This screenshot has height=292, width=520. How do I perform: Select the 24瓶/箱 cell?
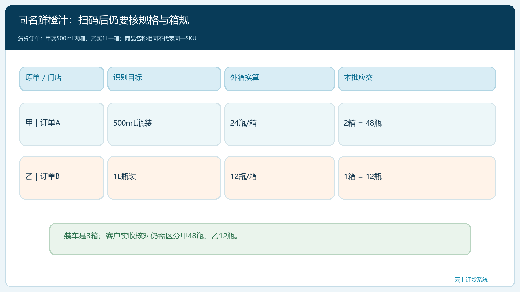tap(279, 124)
